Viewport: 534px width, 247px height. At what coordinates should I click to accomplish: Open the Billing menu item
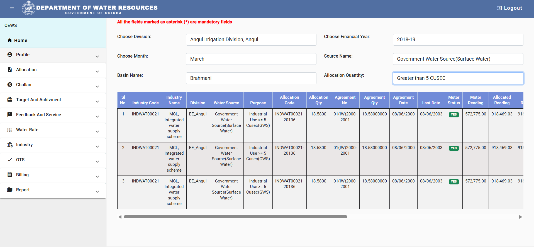[53, 176]
